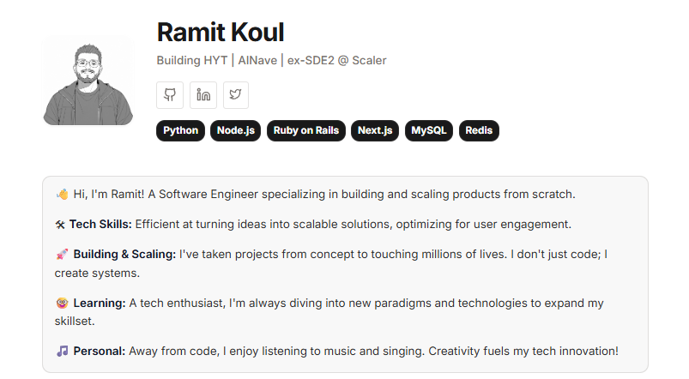Click the bold Tech Skills label
Screen dimensions: 689x379
100,225
